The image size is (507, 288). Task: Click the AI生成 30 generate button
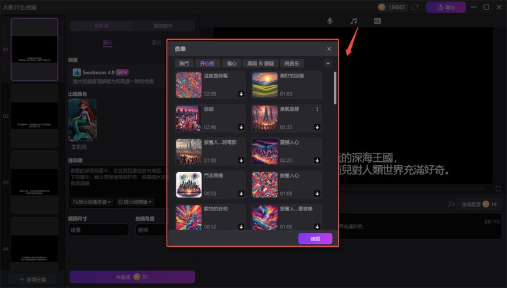click(x=132, y=277)
